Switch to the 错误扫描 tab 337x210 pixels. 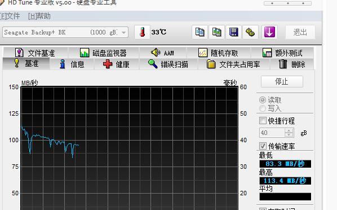[168, 64]
